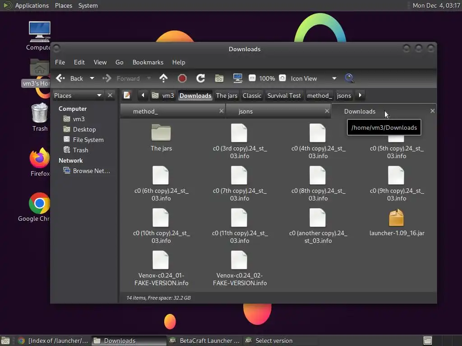Select launcher-1.09_16.jar package icon
Image resolution: width=462 pixels, height=346 pixels.
(x=396, y=218)
